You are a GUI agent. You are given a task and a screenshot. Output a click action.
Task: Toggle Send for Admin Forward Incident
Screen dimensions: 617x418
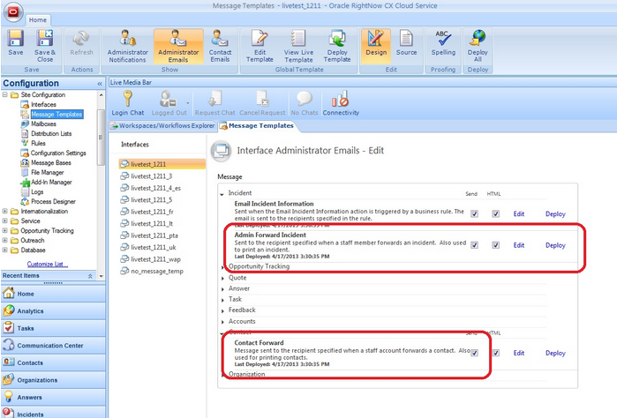pos(475,245)
